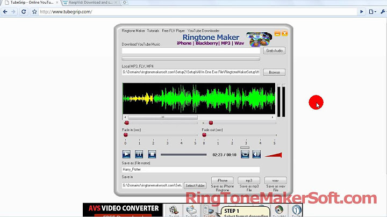Open a new browser tab
This screenshot has height=217, width=387.
click(x=125, y=3)
